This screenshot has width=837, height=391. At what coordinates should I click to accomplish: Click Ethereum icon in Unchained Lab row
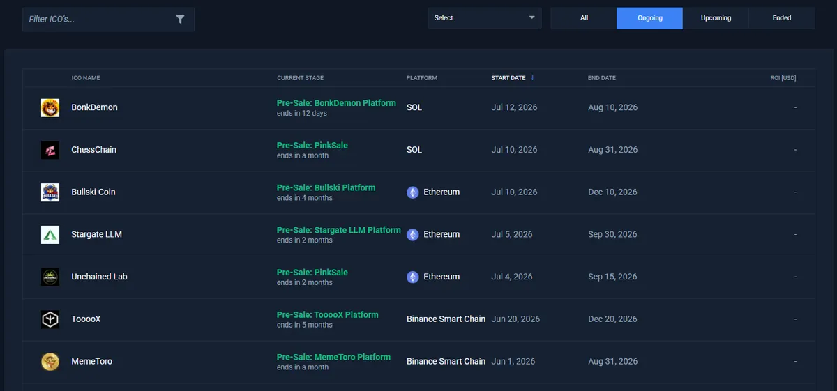point(413,277)
